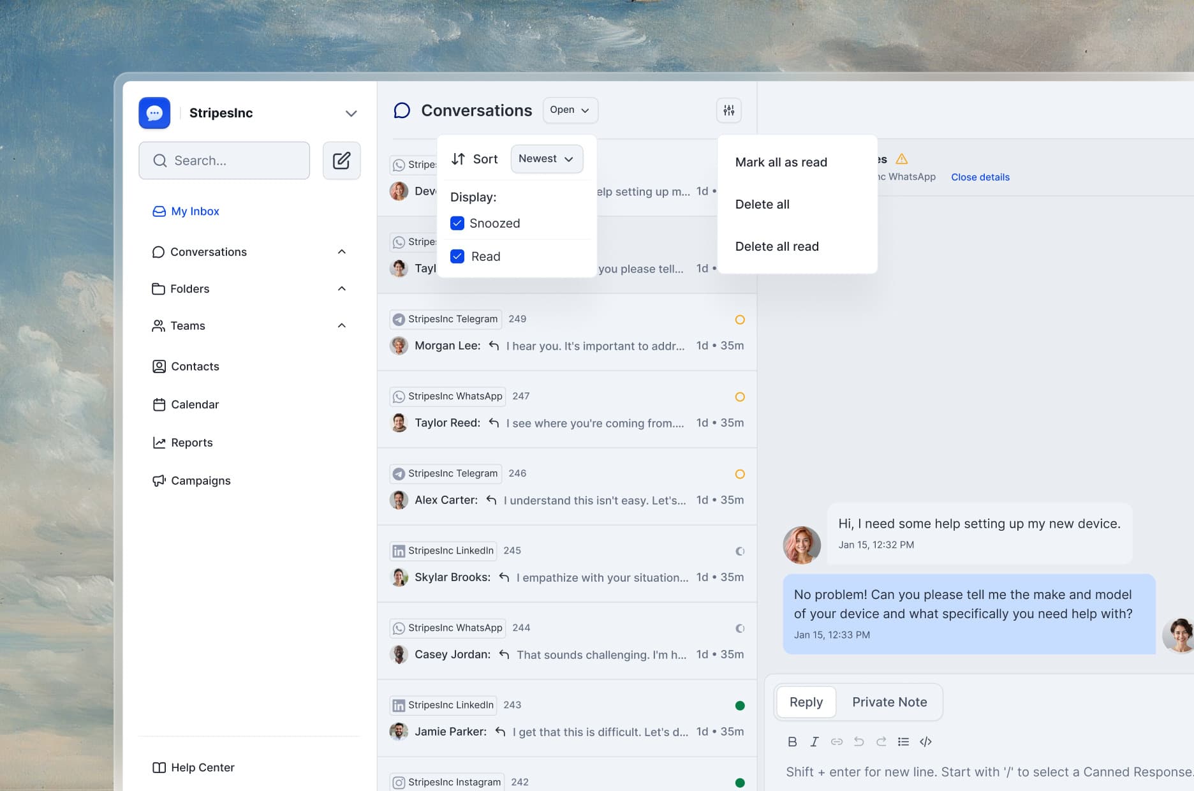Open the Contacts page
The image size is (1194, 791).
point(186,366)
